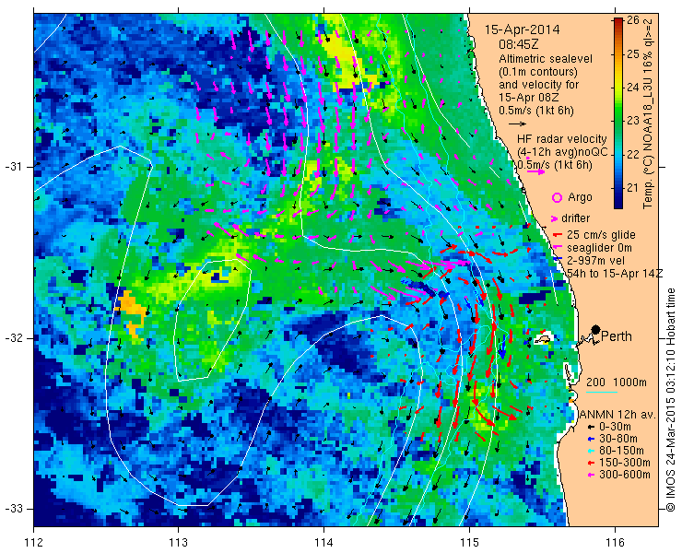Click the cyan 80-150m ANMN legend arrow
This screenshot has width=682, height=553.
pos(591,451)
